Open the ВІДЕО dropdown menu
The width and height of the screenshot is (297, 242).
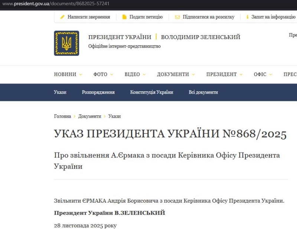135,74
